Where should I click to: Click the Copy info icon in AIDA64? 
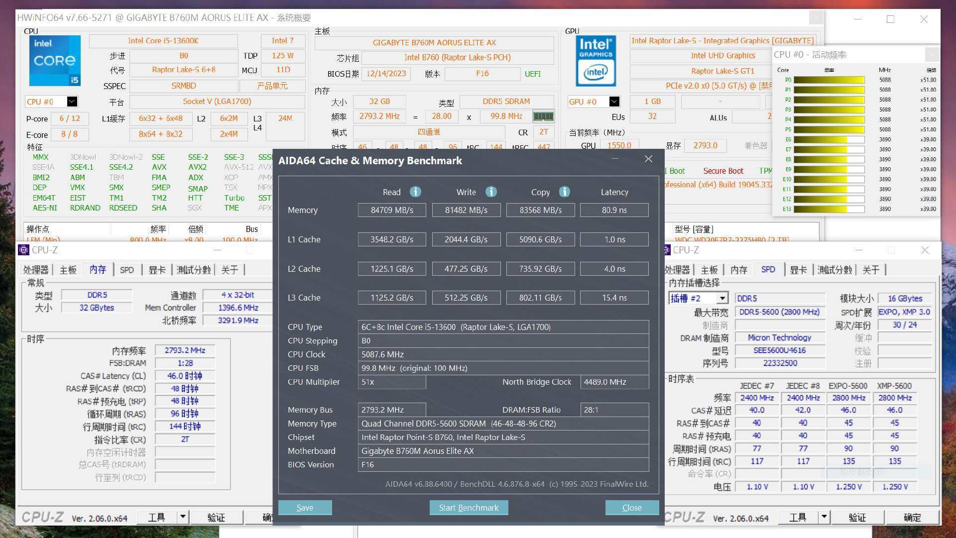pyautogui.click(x=564, y=192)
